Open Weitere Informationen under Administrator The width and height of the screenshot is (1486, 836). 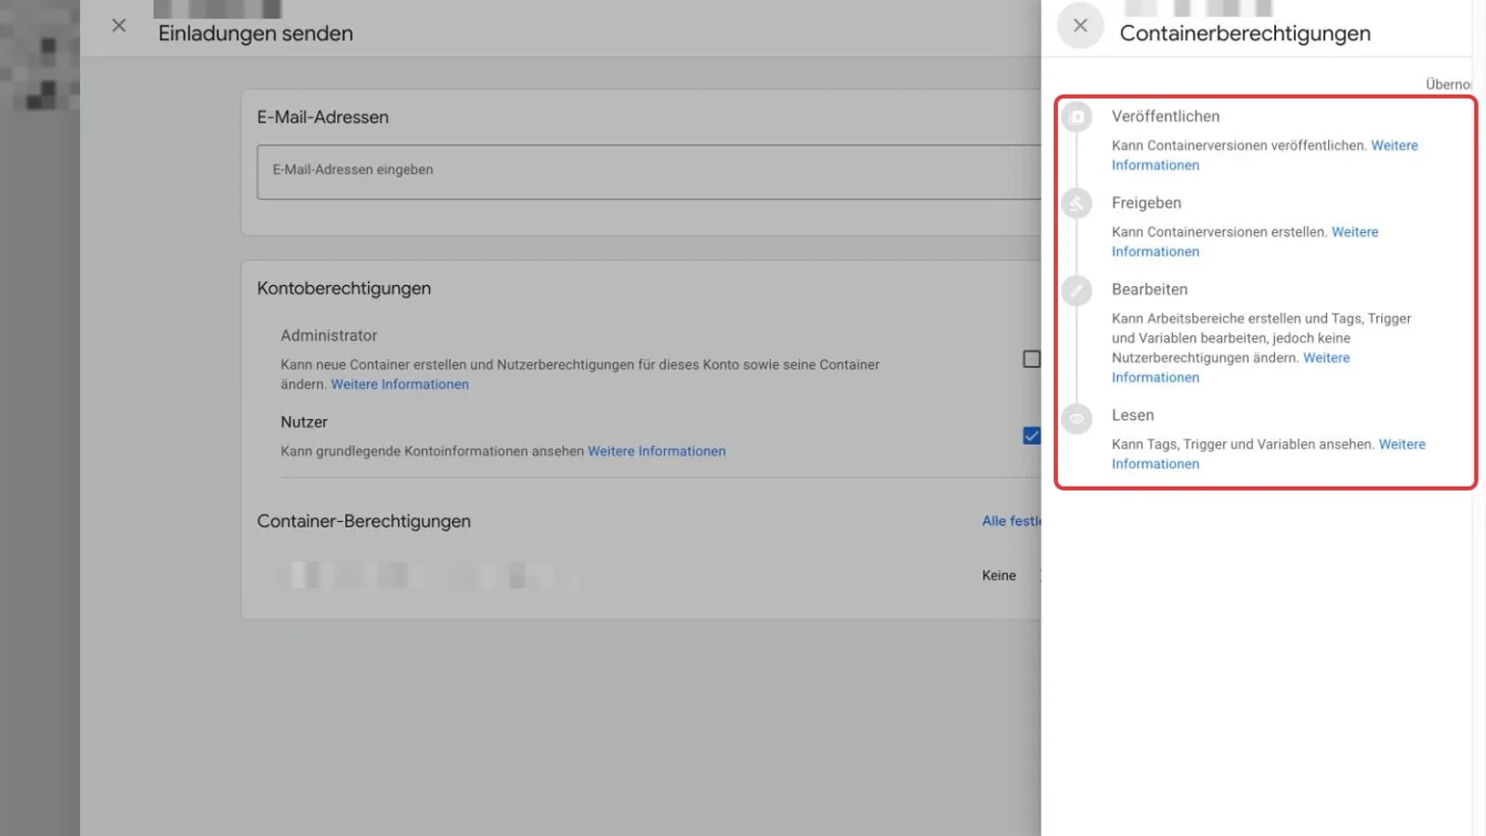pos(400,385)
